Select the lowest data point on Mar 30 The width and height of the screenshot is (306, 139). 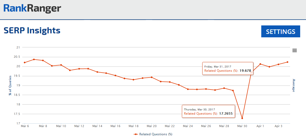[242, 118]
